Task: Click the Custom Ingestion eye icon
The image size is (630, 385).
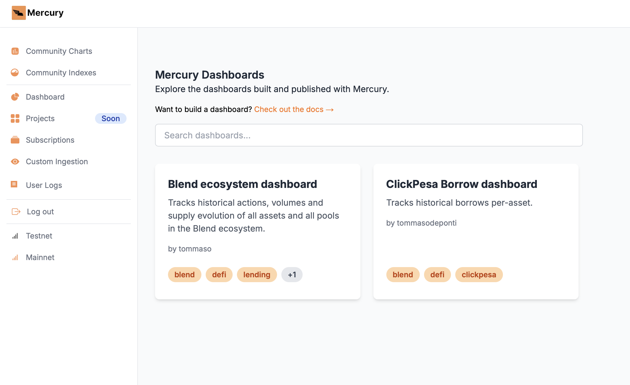Action: (15, 162)
